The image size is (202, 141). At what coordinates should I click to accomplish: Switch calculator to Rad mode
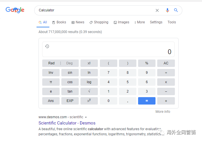click(51, 63)
